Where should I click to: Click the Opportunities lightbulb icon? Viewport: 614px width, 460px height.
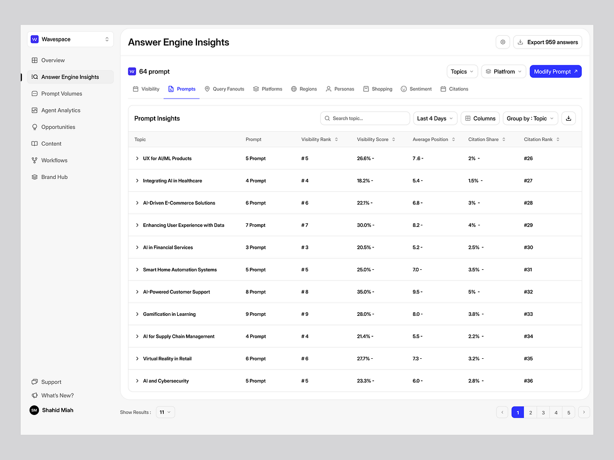(x=35, y=127)
